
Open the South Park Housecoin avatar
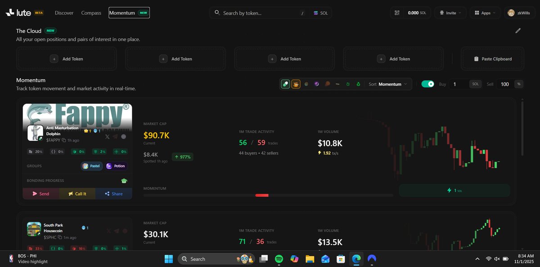coord(34,229)
